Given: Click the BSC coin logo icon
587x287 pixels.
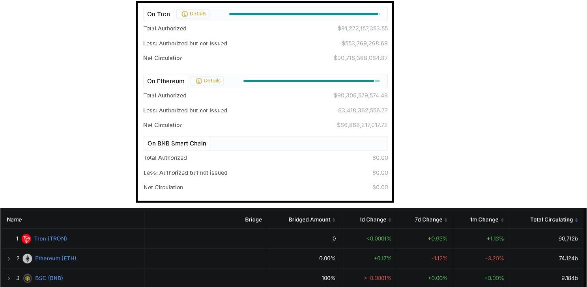Looking at the screenshot, I should [x=27, y=278].
